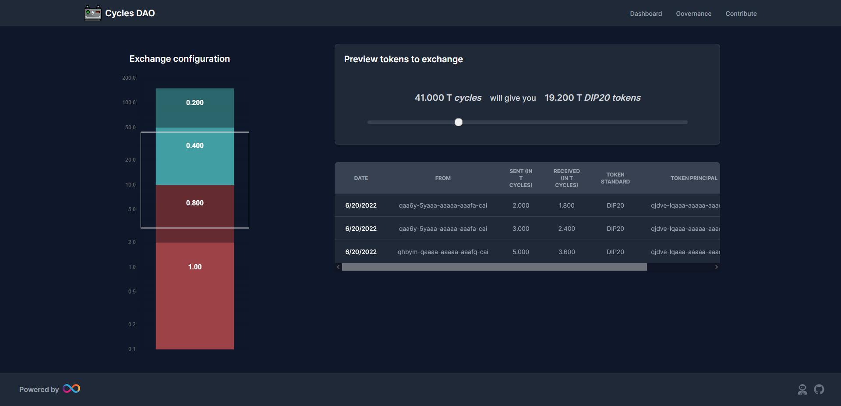Click the Cycles DAO battery logo

pos(92,13)
